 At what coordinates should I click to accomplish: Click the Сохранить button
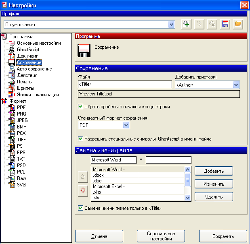click(x=223, y=236)
